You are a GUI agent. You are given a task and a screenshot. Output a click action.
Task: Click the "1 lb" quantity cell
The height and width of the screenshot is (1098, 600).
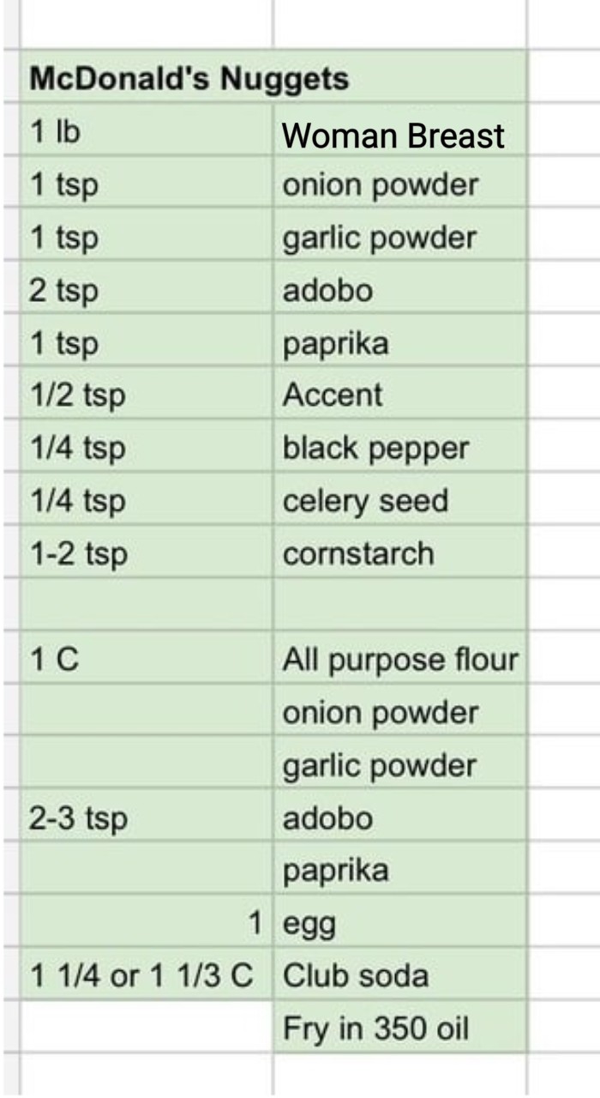(x=146, y=133)
